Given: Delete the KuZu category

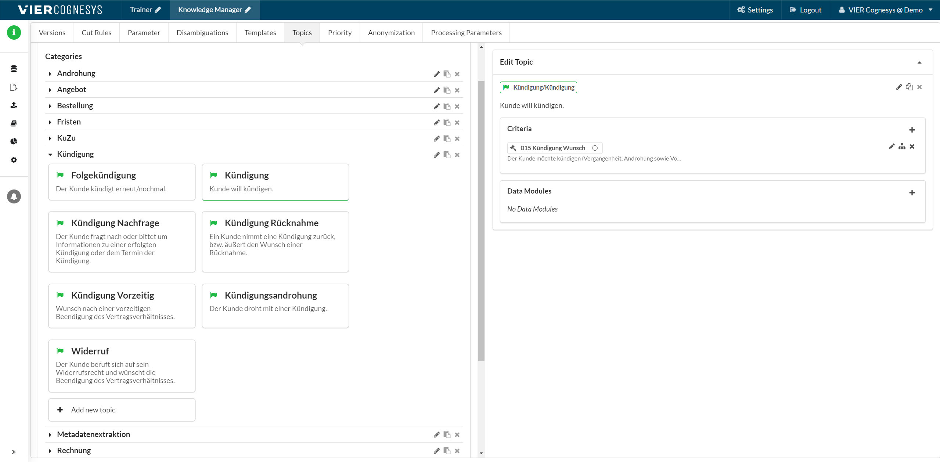Looking at the screenshot, I should tap(457, 138).
